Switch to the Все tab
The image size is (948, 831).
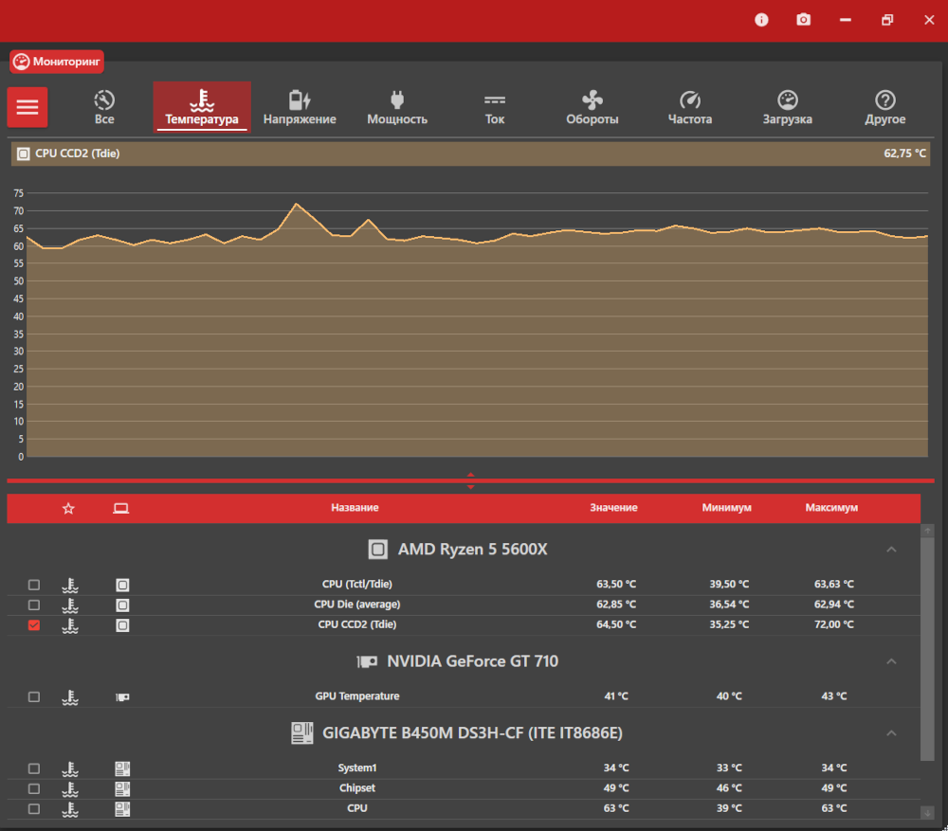pyautogui.click(x=104, y=107)
